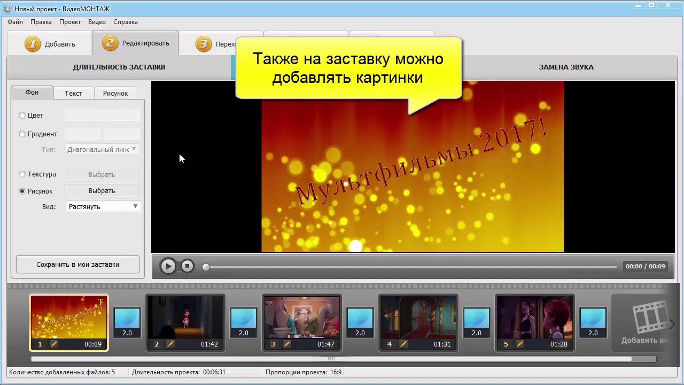Screen dimensions: 684x385
Task: Select the Текстура radio button
Action: click(22, 174)
